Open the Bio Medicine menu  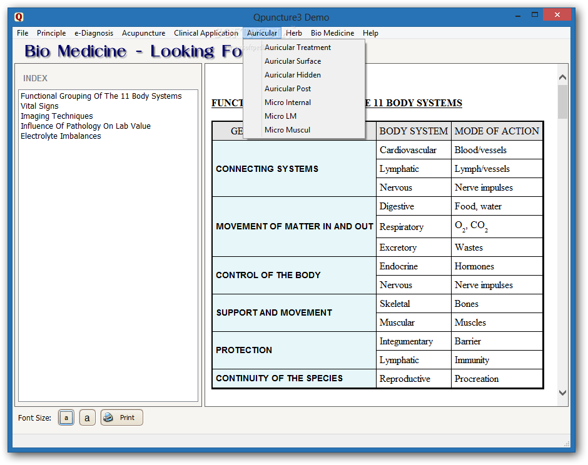coord(332,33)
